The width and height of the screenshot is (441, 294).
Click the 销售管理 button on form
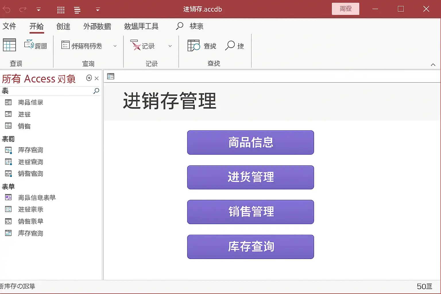pos(250,212)
